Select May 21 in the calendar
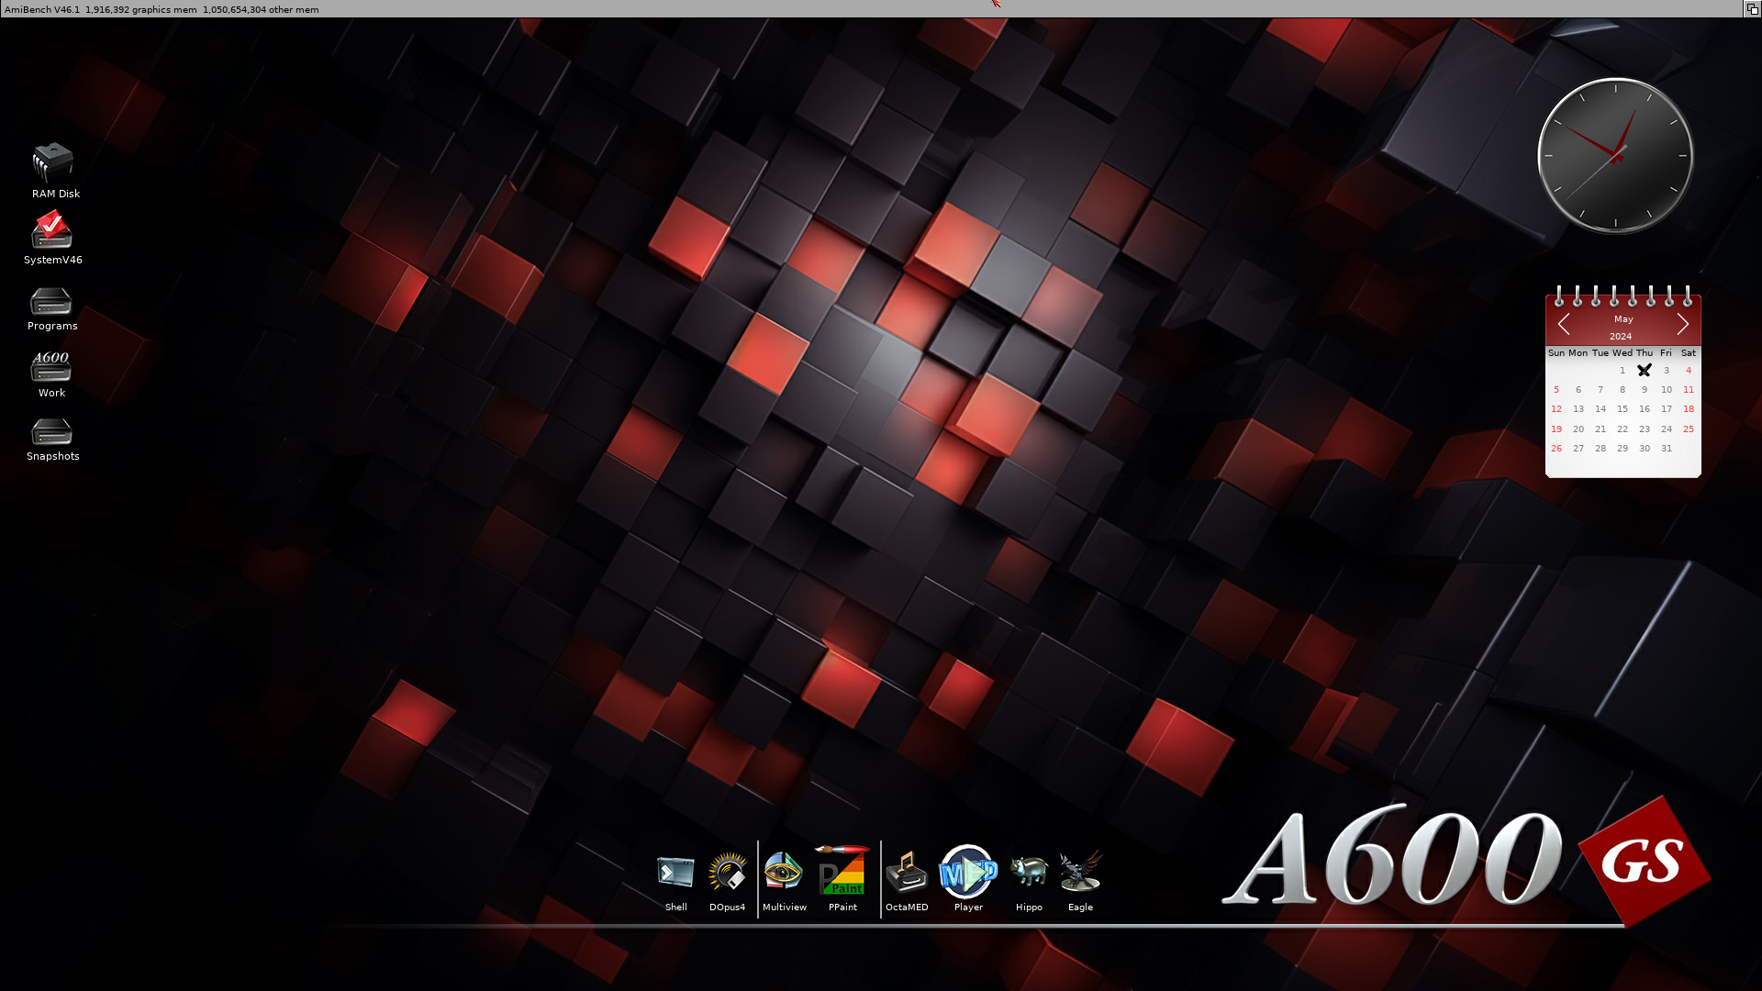The width and height of the screenshot is (1762, 991). (1600, 429)
